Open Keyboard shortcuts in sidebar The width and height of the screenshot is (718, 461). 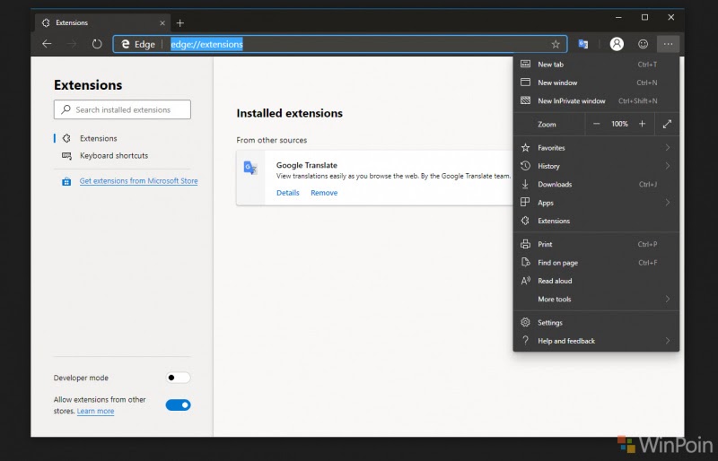click(x=114, y=156)
